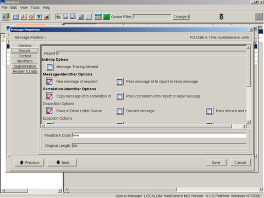Click the blue funnel filter icon

(x=38, y=16)
